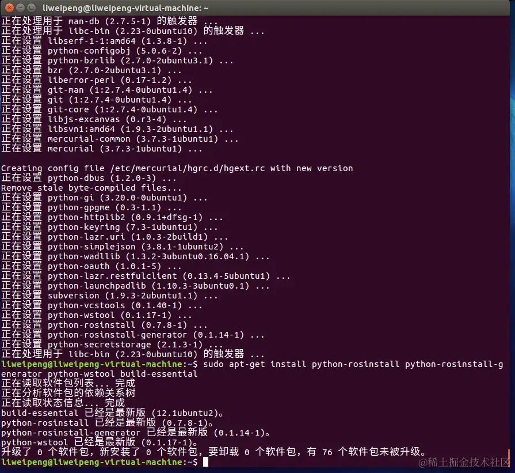Click the line python-lazr.uri (1.0.3-2build1)
The image size is (515, 473).
click(115, 237)
